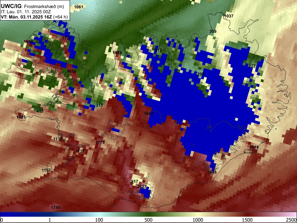Click the map value 1779
The image size is (297, 223).
(x=100, y=143)
